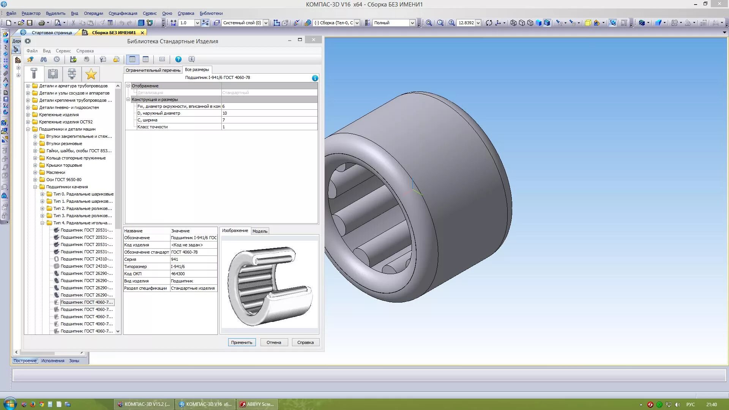Click the Класс точности value cell
729x410 pixels.
(269, 127)
